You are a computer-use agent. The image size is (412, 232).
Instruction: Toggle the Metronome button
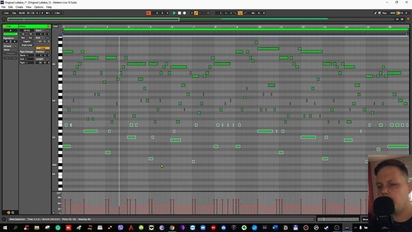pos(48,13)
